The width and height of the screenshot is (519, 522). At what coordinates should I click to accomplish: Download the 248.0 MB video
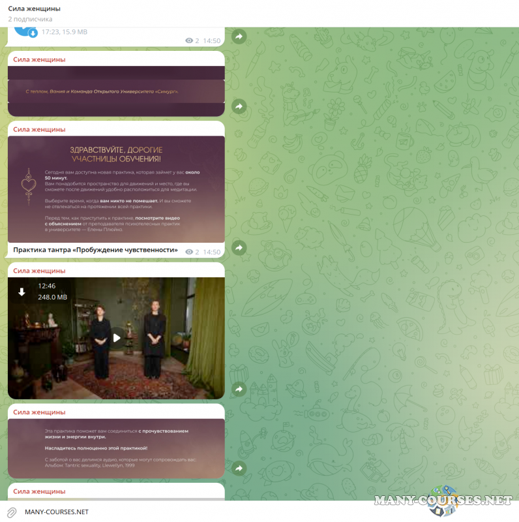tap(22, 292)
